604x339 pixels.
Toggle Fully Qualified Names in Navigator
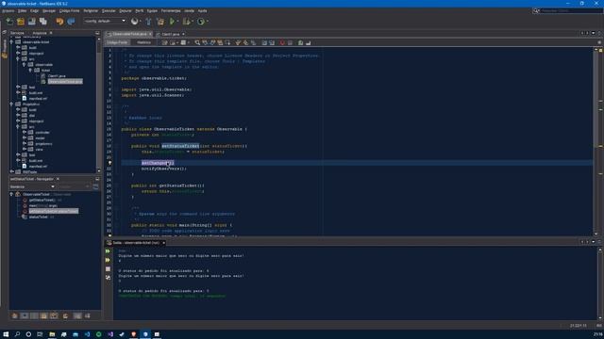click(x=65, y=316)
